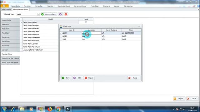Open Google Chrome from the taskbar
200x112 pixels.
(58, 109)
